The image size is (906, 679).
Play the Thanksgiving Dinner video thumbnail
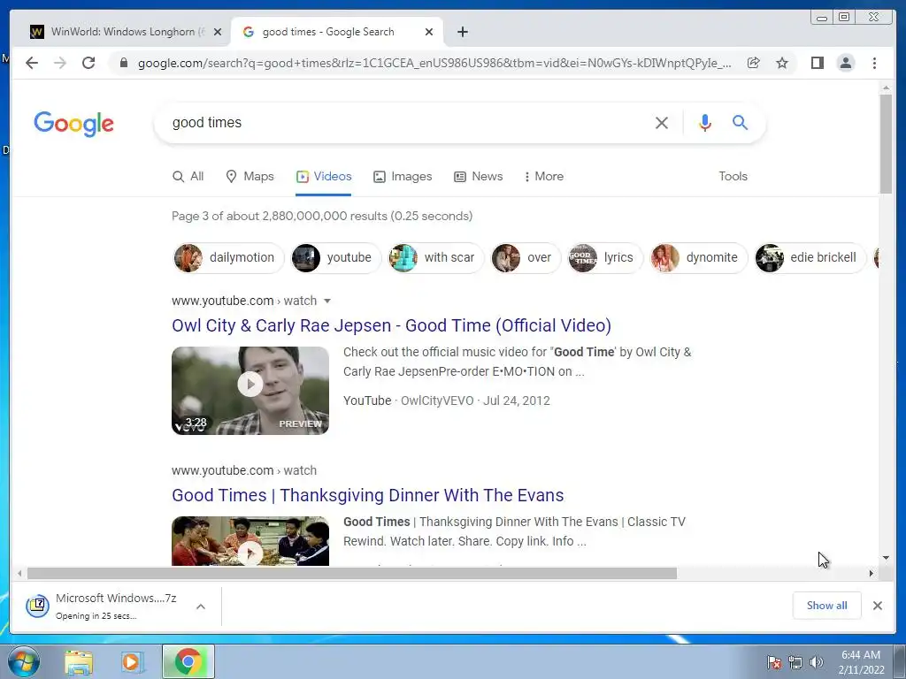coord(250,541)
